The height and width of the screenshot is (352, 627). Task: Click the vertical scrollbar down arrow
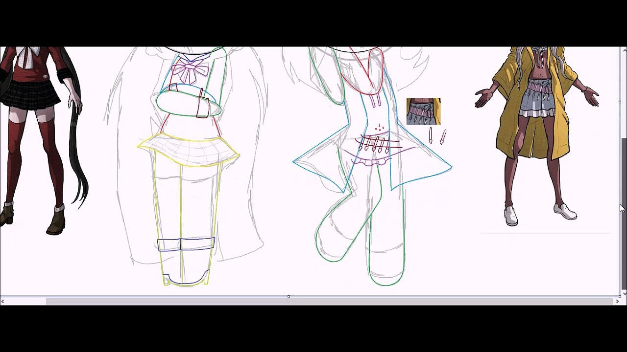point(624,293)
